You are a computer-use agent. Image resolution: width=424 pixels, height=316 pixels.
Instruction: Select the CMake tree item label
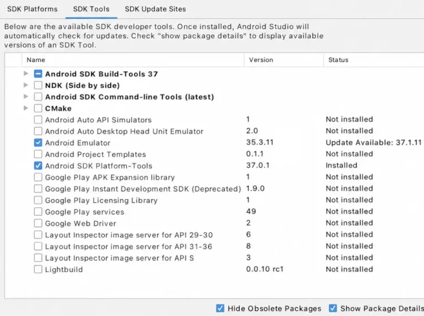tap(58, 109)
